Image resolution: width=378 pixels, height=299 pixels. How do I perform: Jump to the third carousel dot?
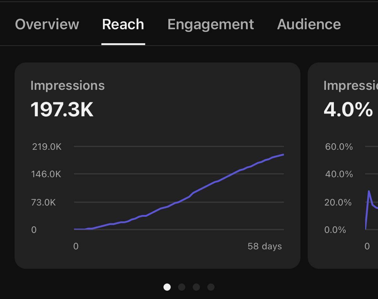196,287
